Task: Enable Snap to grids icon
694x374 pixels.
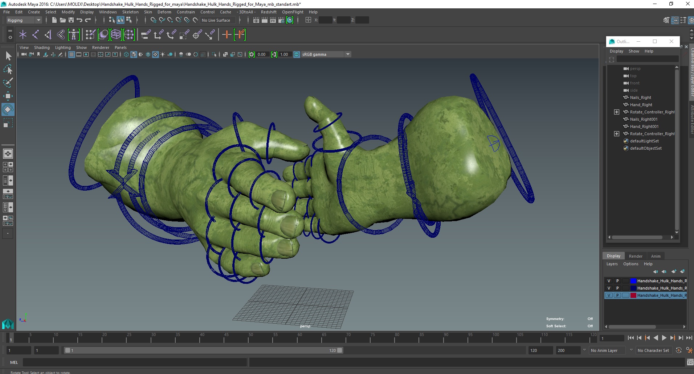Action: (x=154, y=20)
